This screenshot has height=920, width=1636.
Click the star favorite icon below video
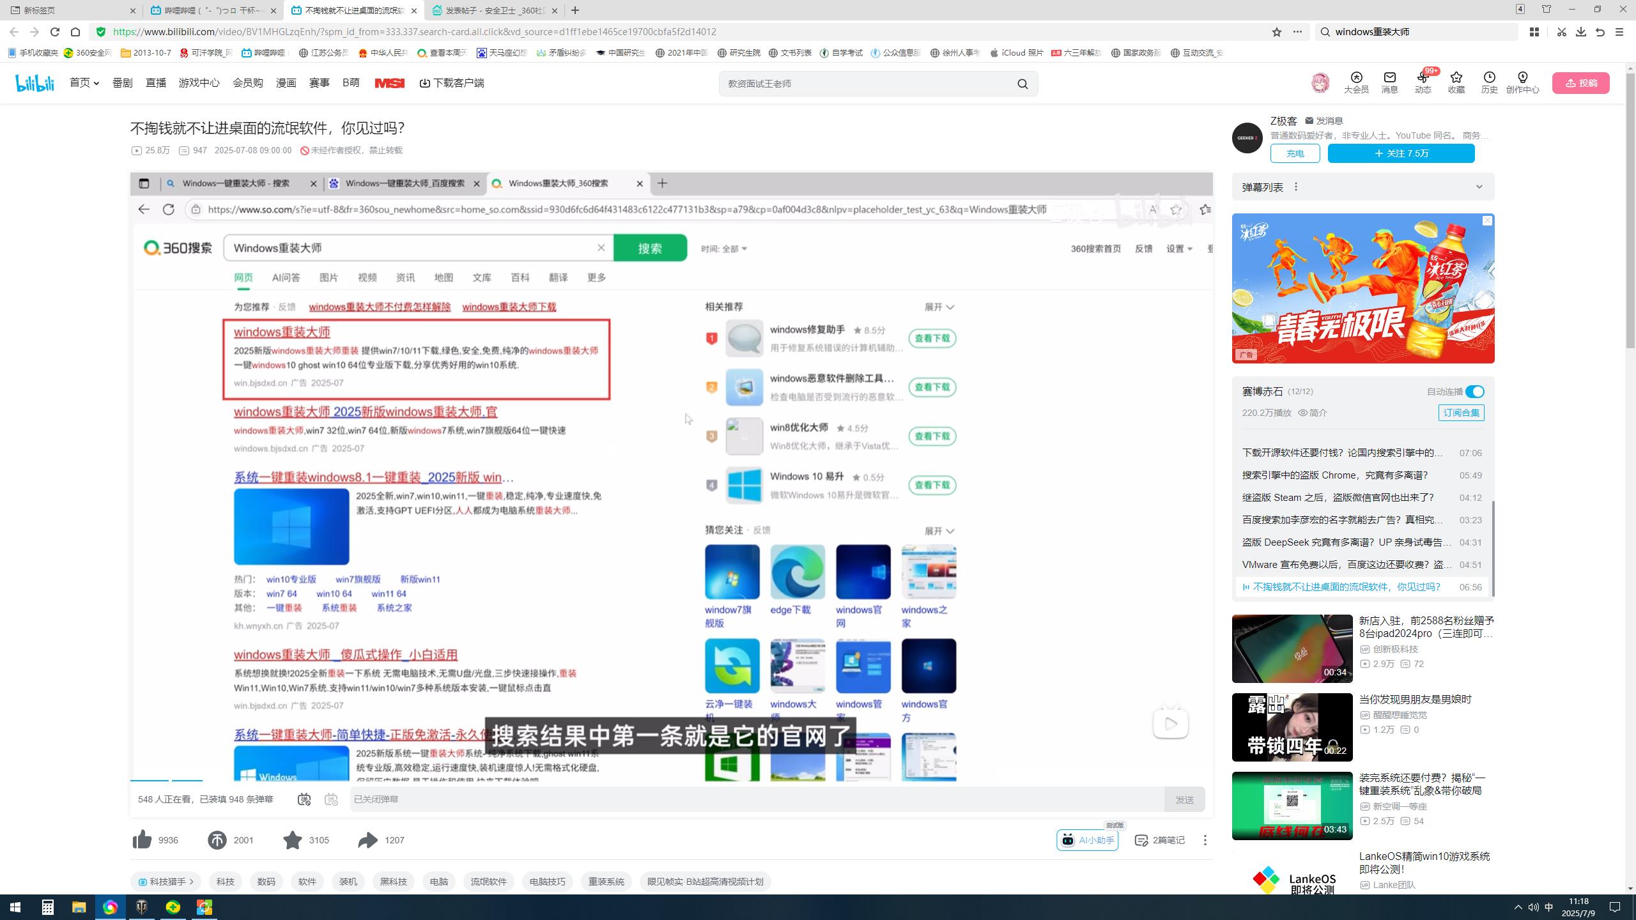(293, 839)
